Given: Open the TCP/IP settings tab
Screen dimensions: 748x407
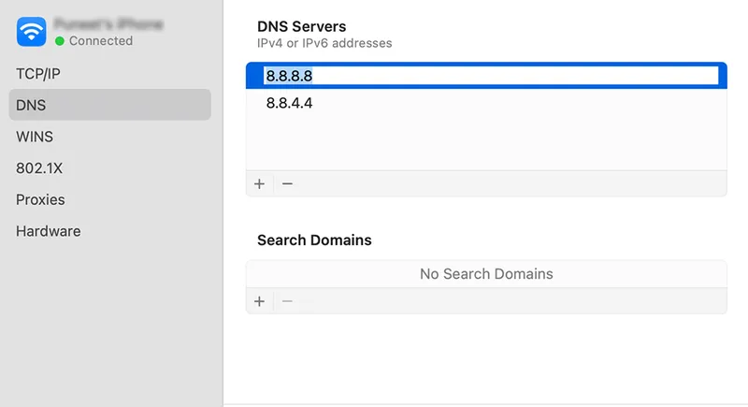Looking at the screenshot, I should (x=38, y=73).
